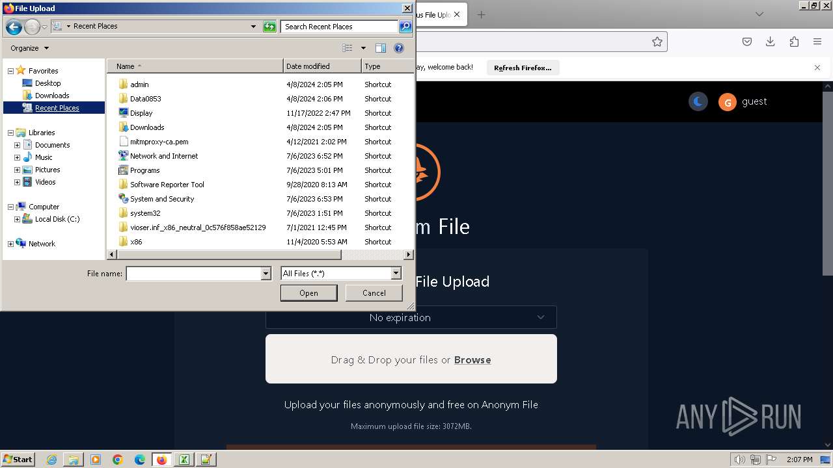Image resolution: width=833 pixels, height=468 pixels.
Task: Open the File name dropdown arrow
Action: [266, 274]
